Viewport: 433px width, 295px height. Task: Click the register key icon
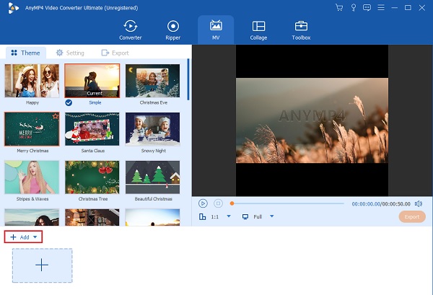tap(353, 7)
